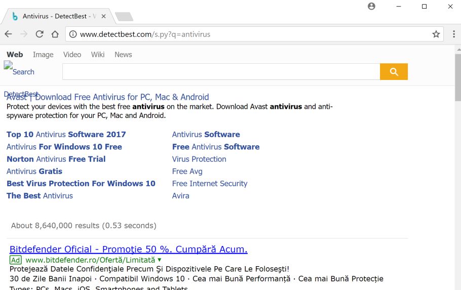
Task: Open the News search category
Action: point(123,55)
